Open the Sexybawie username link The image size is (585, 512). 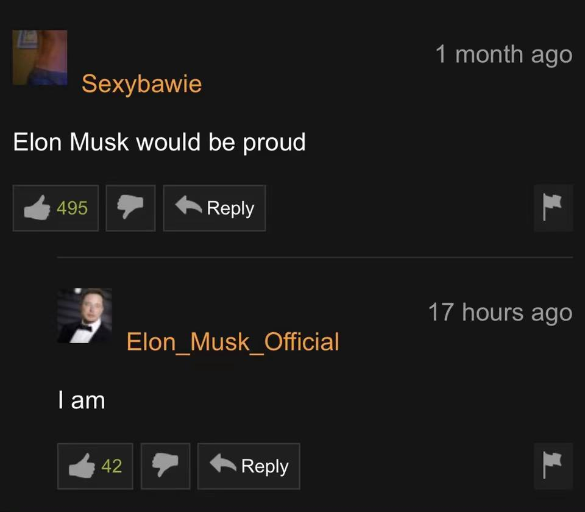coord(142,84)
